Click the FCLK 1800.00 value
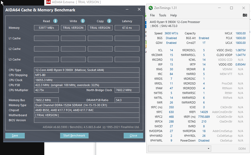The width and height of the screenshot is (251, 155). (240, 38)
